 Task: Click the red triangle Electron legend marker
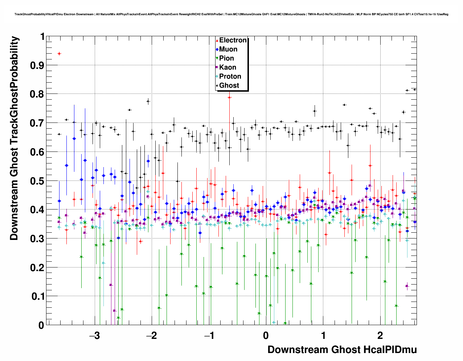(x=217, y=40)
